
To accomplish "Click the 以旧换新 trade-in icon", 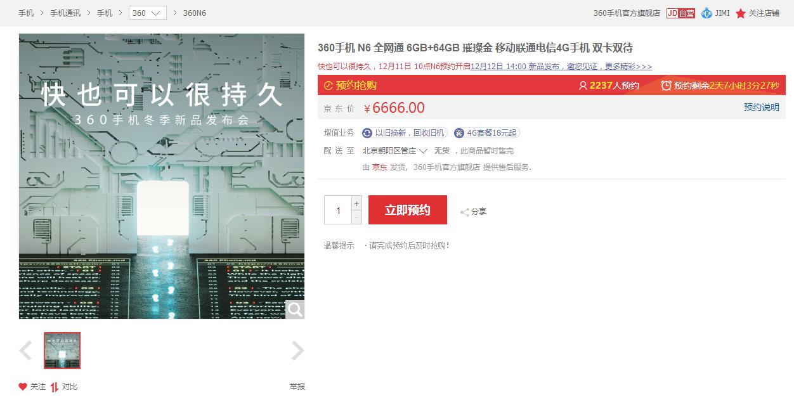I will click(367, 133).
